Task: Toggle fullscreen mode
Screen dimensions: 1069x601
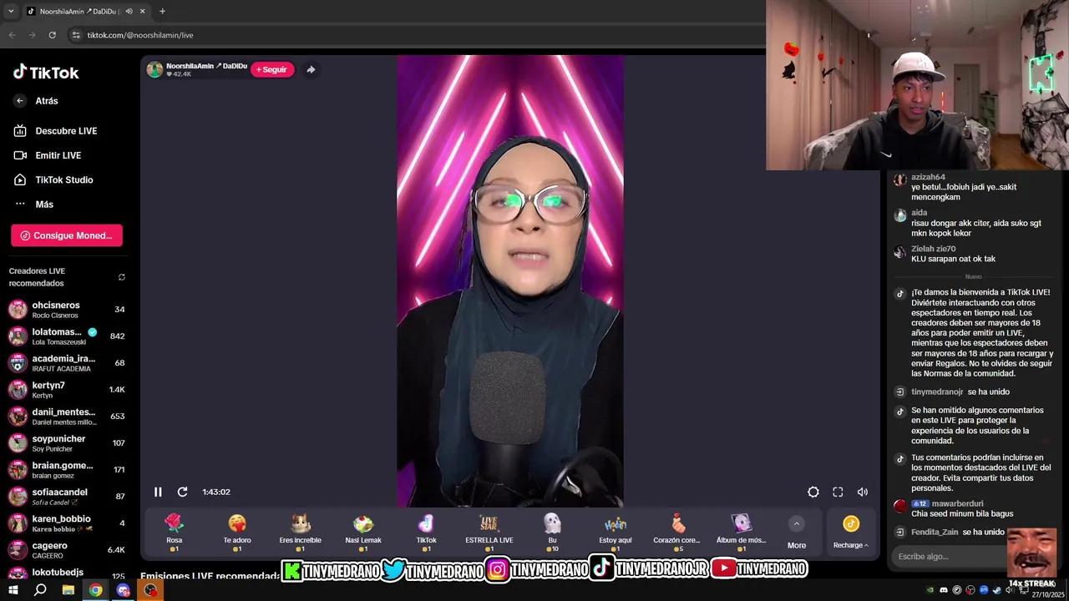Action: click(838, 492)
